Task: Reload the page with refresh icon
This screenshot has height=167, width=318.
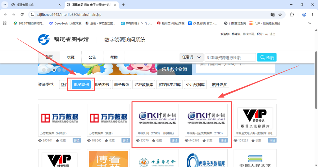Action: point(22,15)
